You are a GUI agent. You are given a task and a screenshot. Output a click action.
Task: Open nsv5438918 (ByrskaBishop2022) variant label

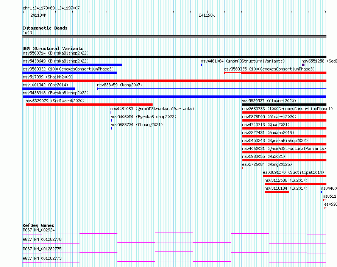56,93
